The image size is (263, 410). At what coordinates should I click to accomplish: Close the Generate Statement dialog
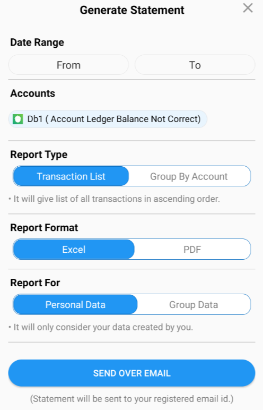click(248, 8)
